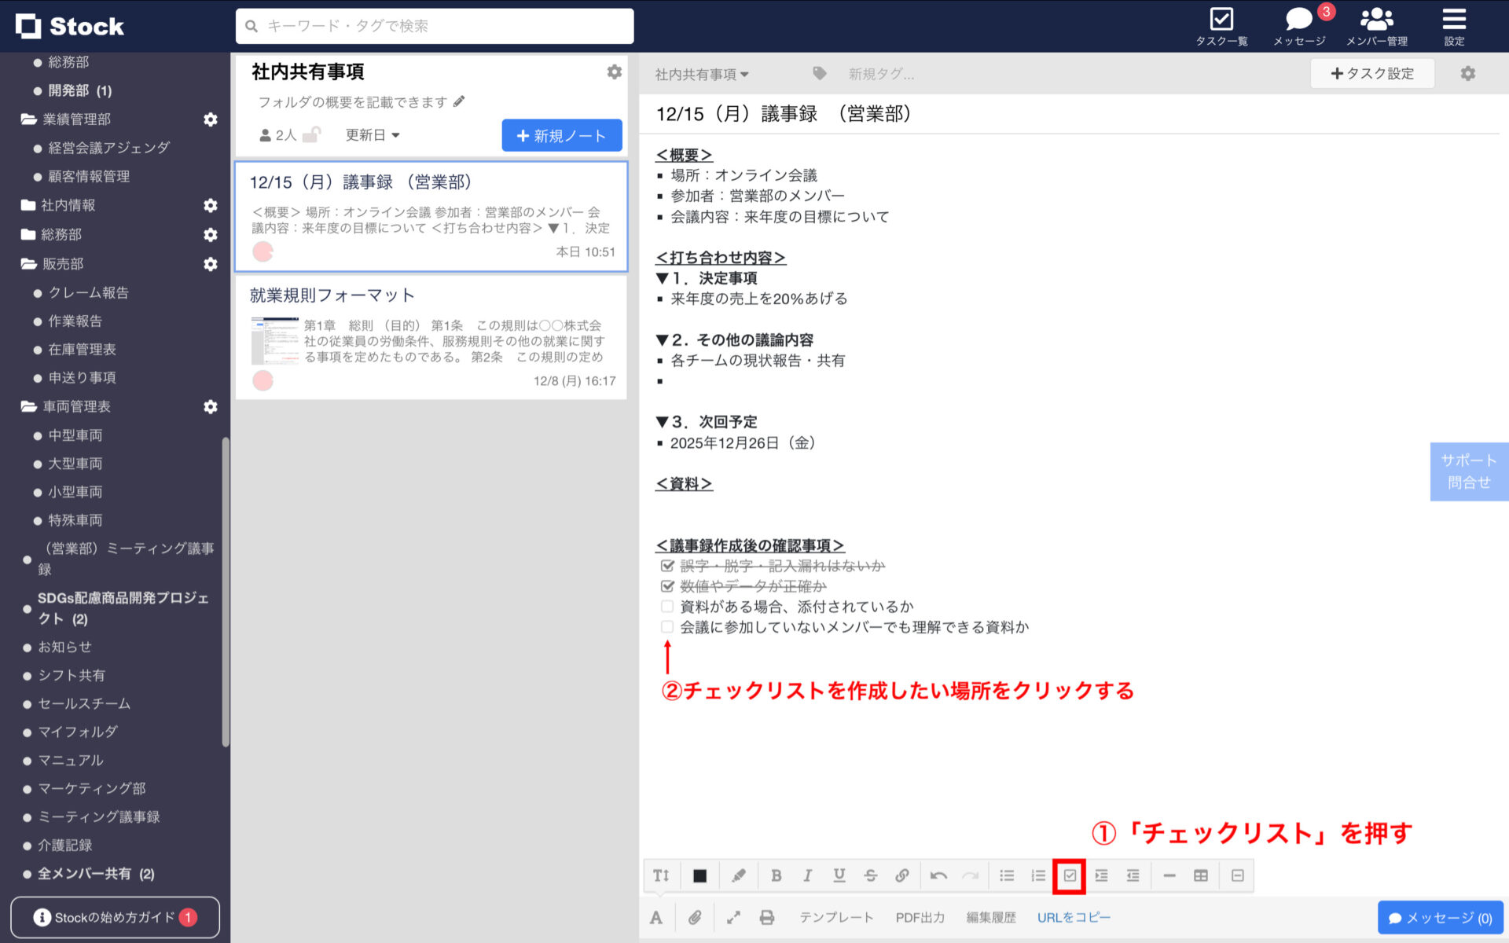The image size is (1509, 943).
Task: Check 資料がある場合、添付されているか checkbox
Action: pos(666,606)
